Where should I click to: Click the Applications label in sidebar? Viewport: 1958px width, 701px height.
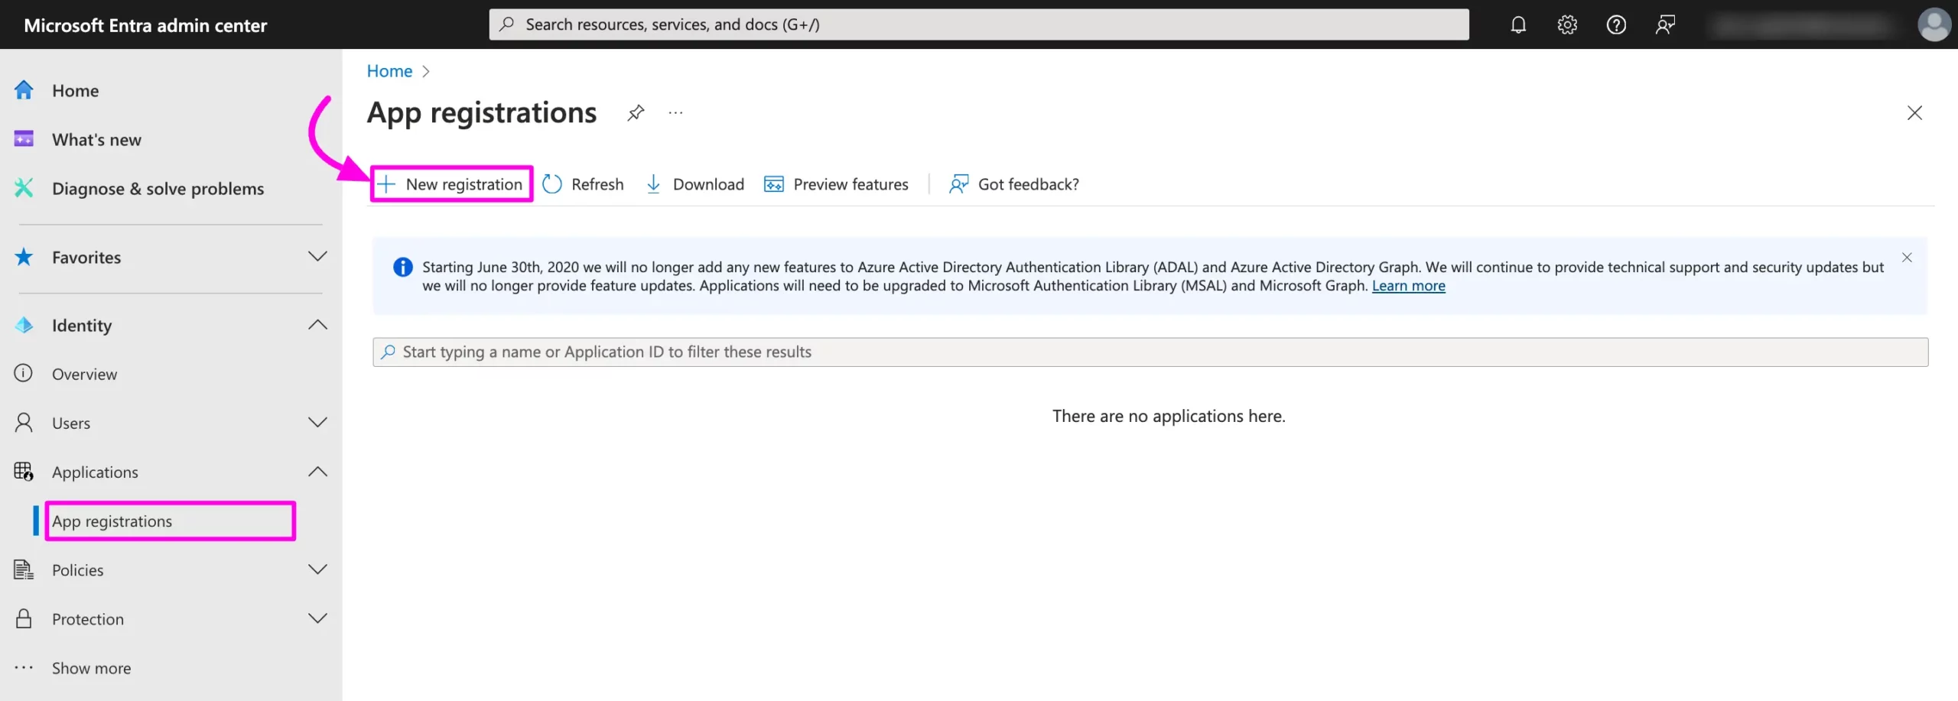click(x=95, y=472)
